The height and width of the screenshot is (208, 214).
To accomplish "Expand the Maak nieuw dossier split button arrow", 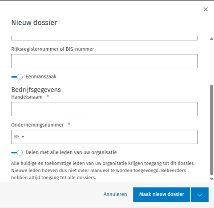I will (x=200, y=195).
